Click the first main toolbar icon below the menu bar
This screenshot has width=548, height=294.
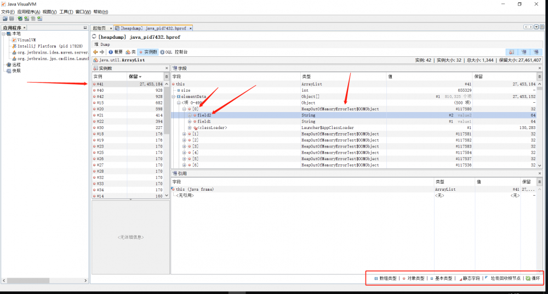click(5, 19)
